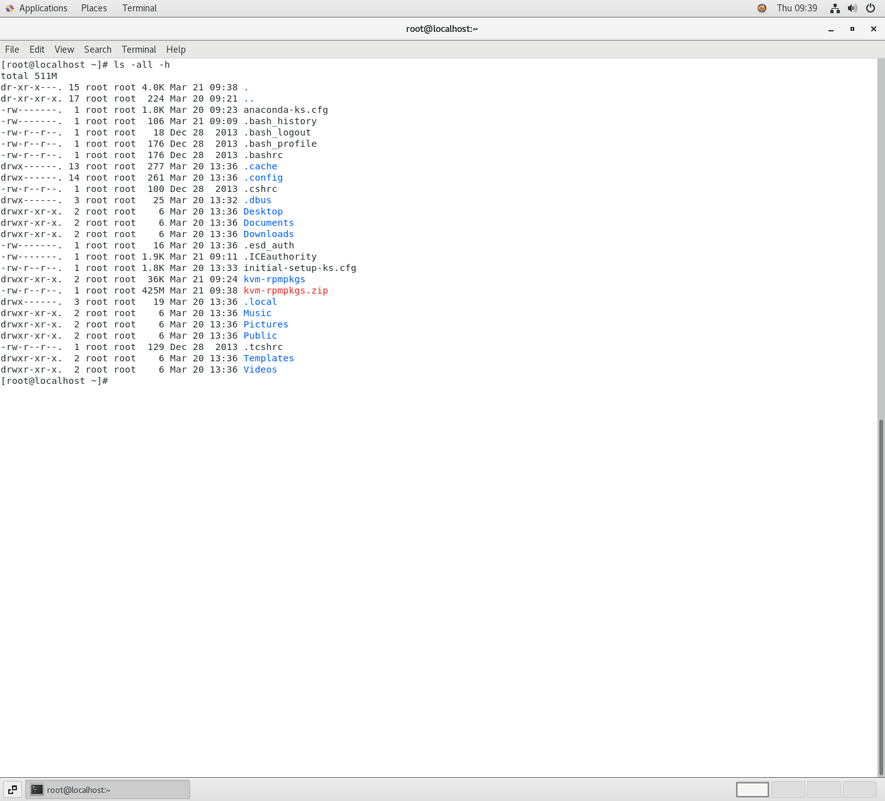
Task: Click the anaconda-ks.cfg filename
Action: (x=286, y=110)
